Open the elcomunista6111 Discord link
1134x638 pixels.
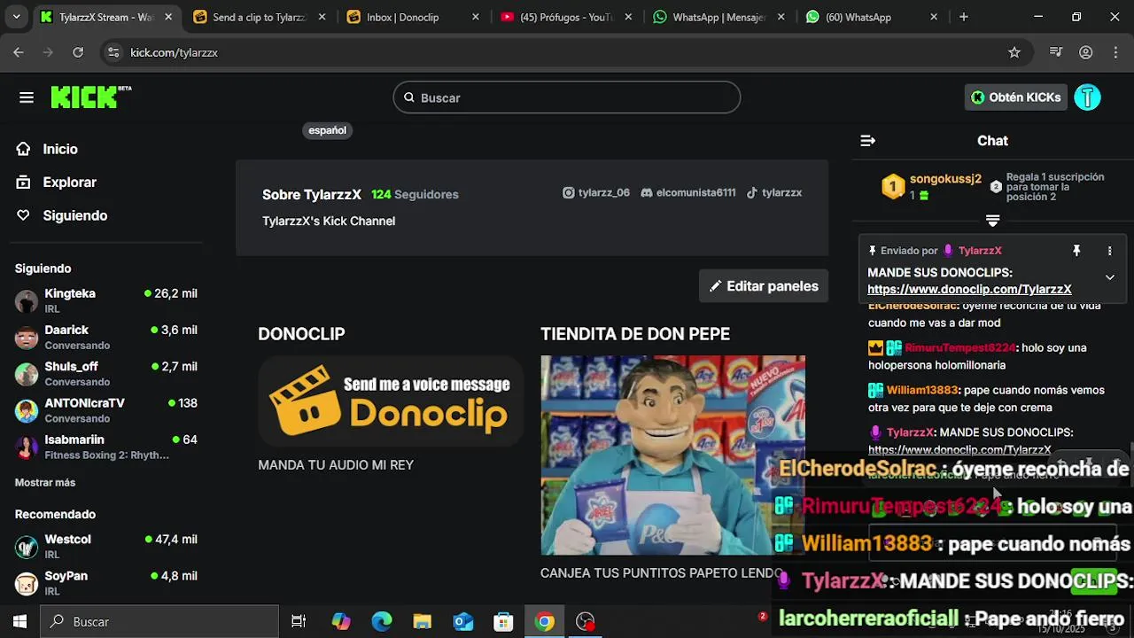pos(687,192)
